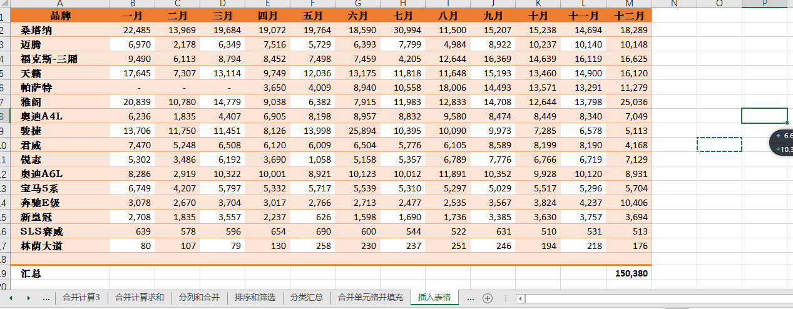Click the 六月 header cell

[358, 16]
